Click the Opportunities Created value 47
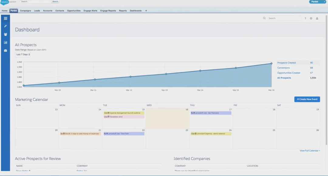Screen dimensions: 328x176 pos(312,73)
